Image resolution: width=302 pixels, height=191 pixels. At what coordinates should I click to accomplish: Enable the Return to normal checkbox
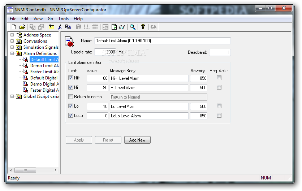(x=70, y=97)
